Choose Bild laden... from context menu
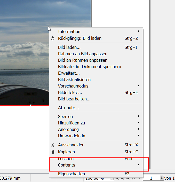This screenshot has height=182, width=175. (x=69, y=47)
